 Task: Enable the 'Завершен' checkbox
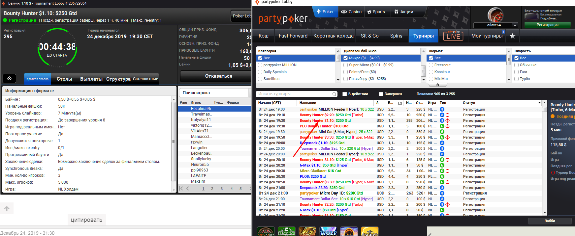tap(381, 94)
